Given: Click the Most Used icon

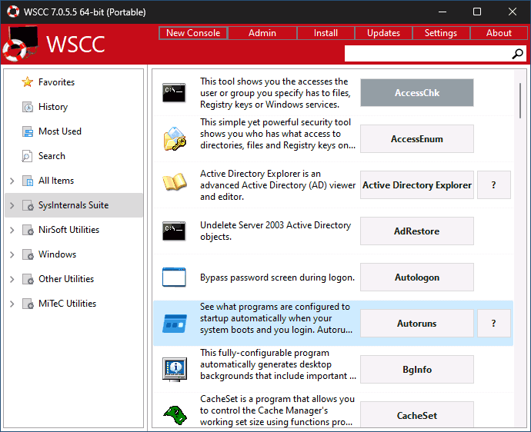Looking at the screenshot, I should click(28, 131).
